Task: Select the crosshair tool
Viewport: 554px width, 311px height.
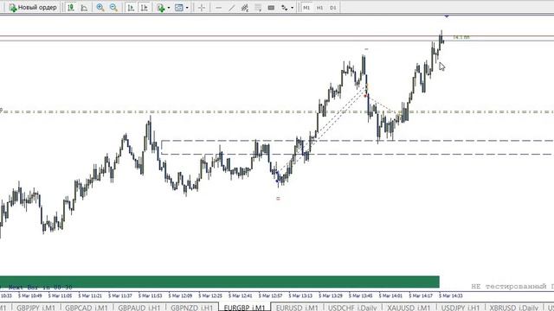Action: pos(202,8)
